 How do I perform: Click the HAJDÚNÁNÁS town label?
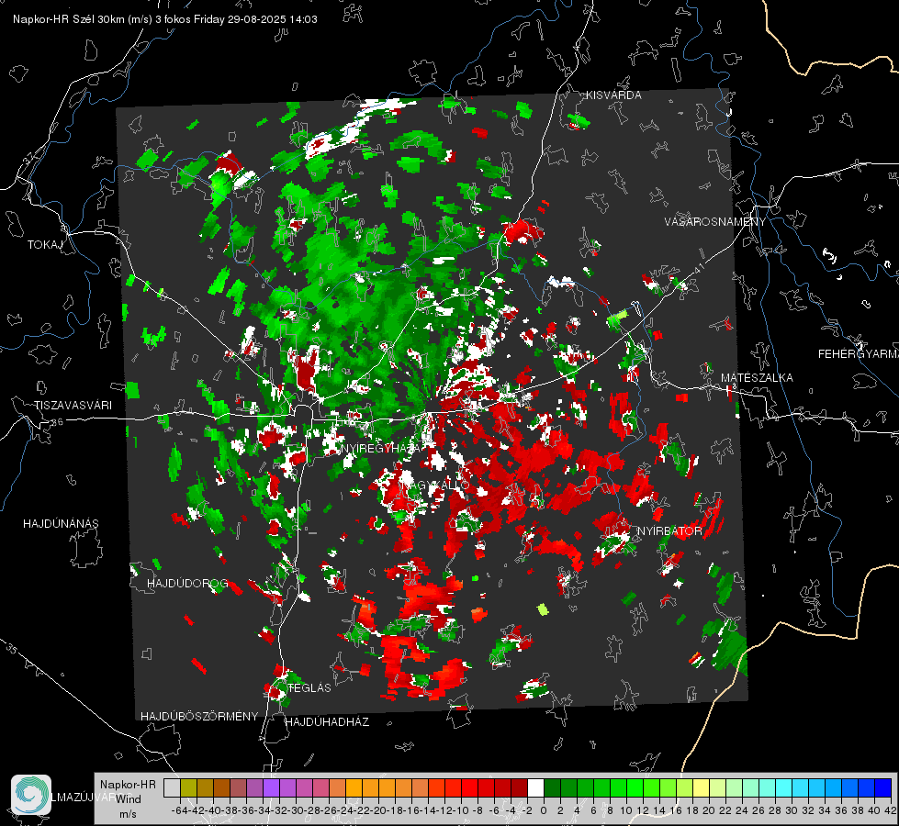61,524
